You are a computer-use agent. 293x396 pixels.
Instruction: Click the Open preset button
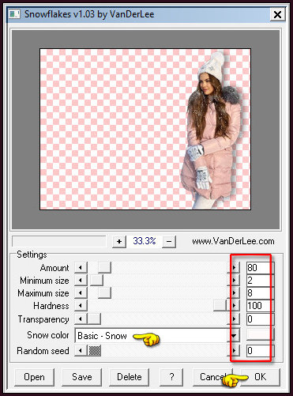tap(35, 377)
